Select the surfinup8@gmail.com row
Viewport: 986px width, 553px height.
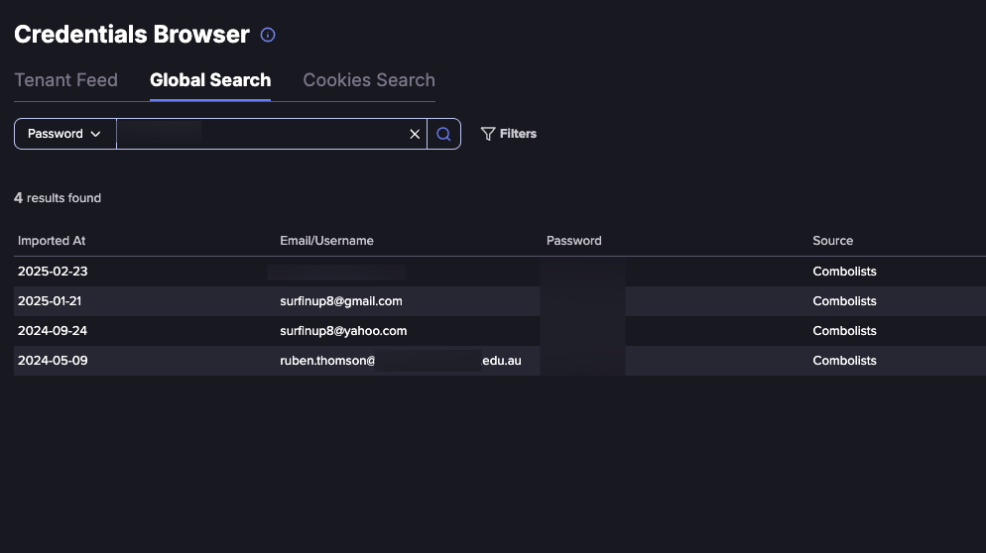pyautogui.click(x=500, y=301)
